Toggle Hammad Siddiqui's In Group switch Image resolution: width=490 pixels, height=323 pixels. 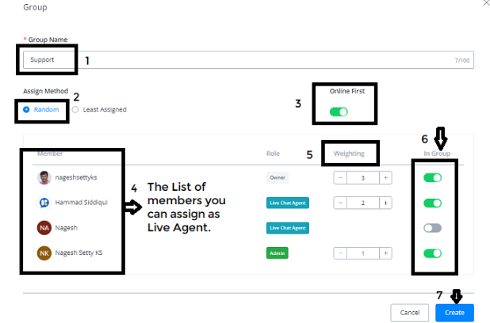[432, 203]
